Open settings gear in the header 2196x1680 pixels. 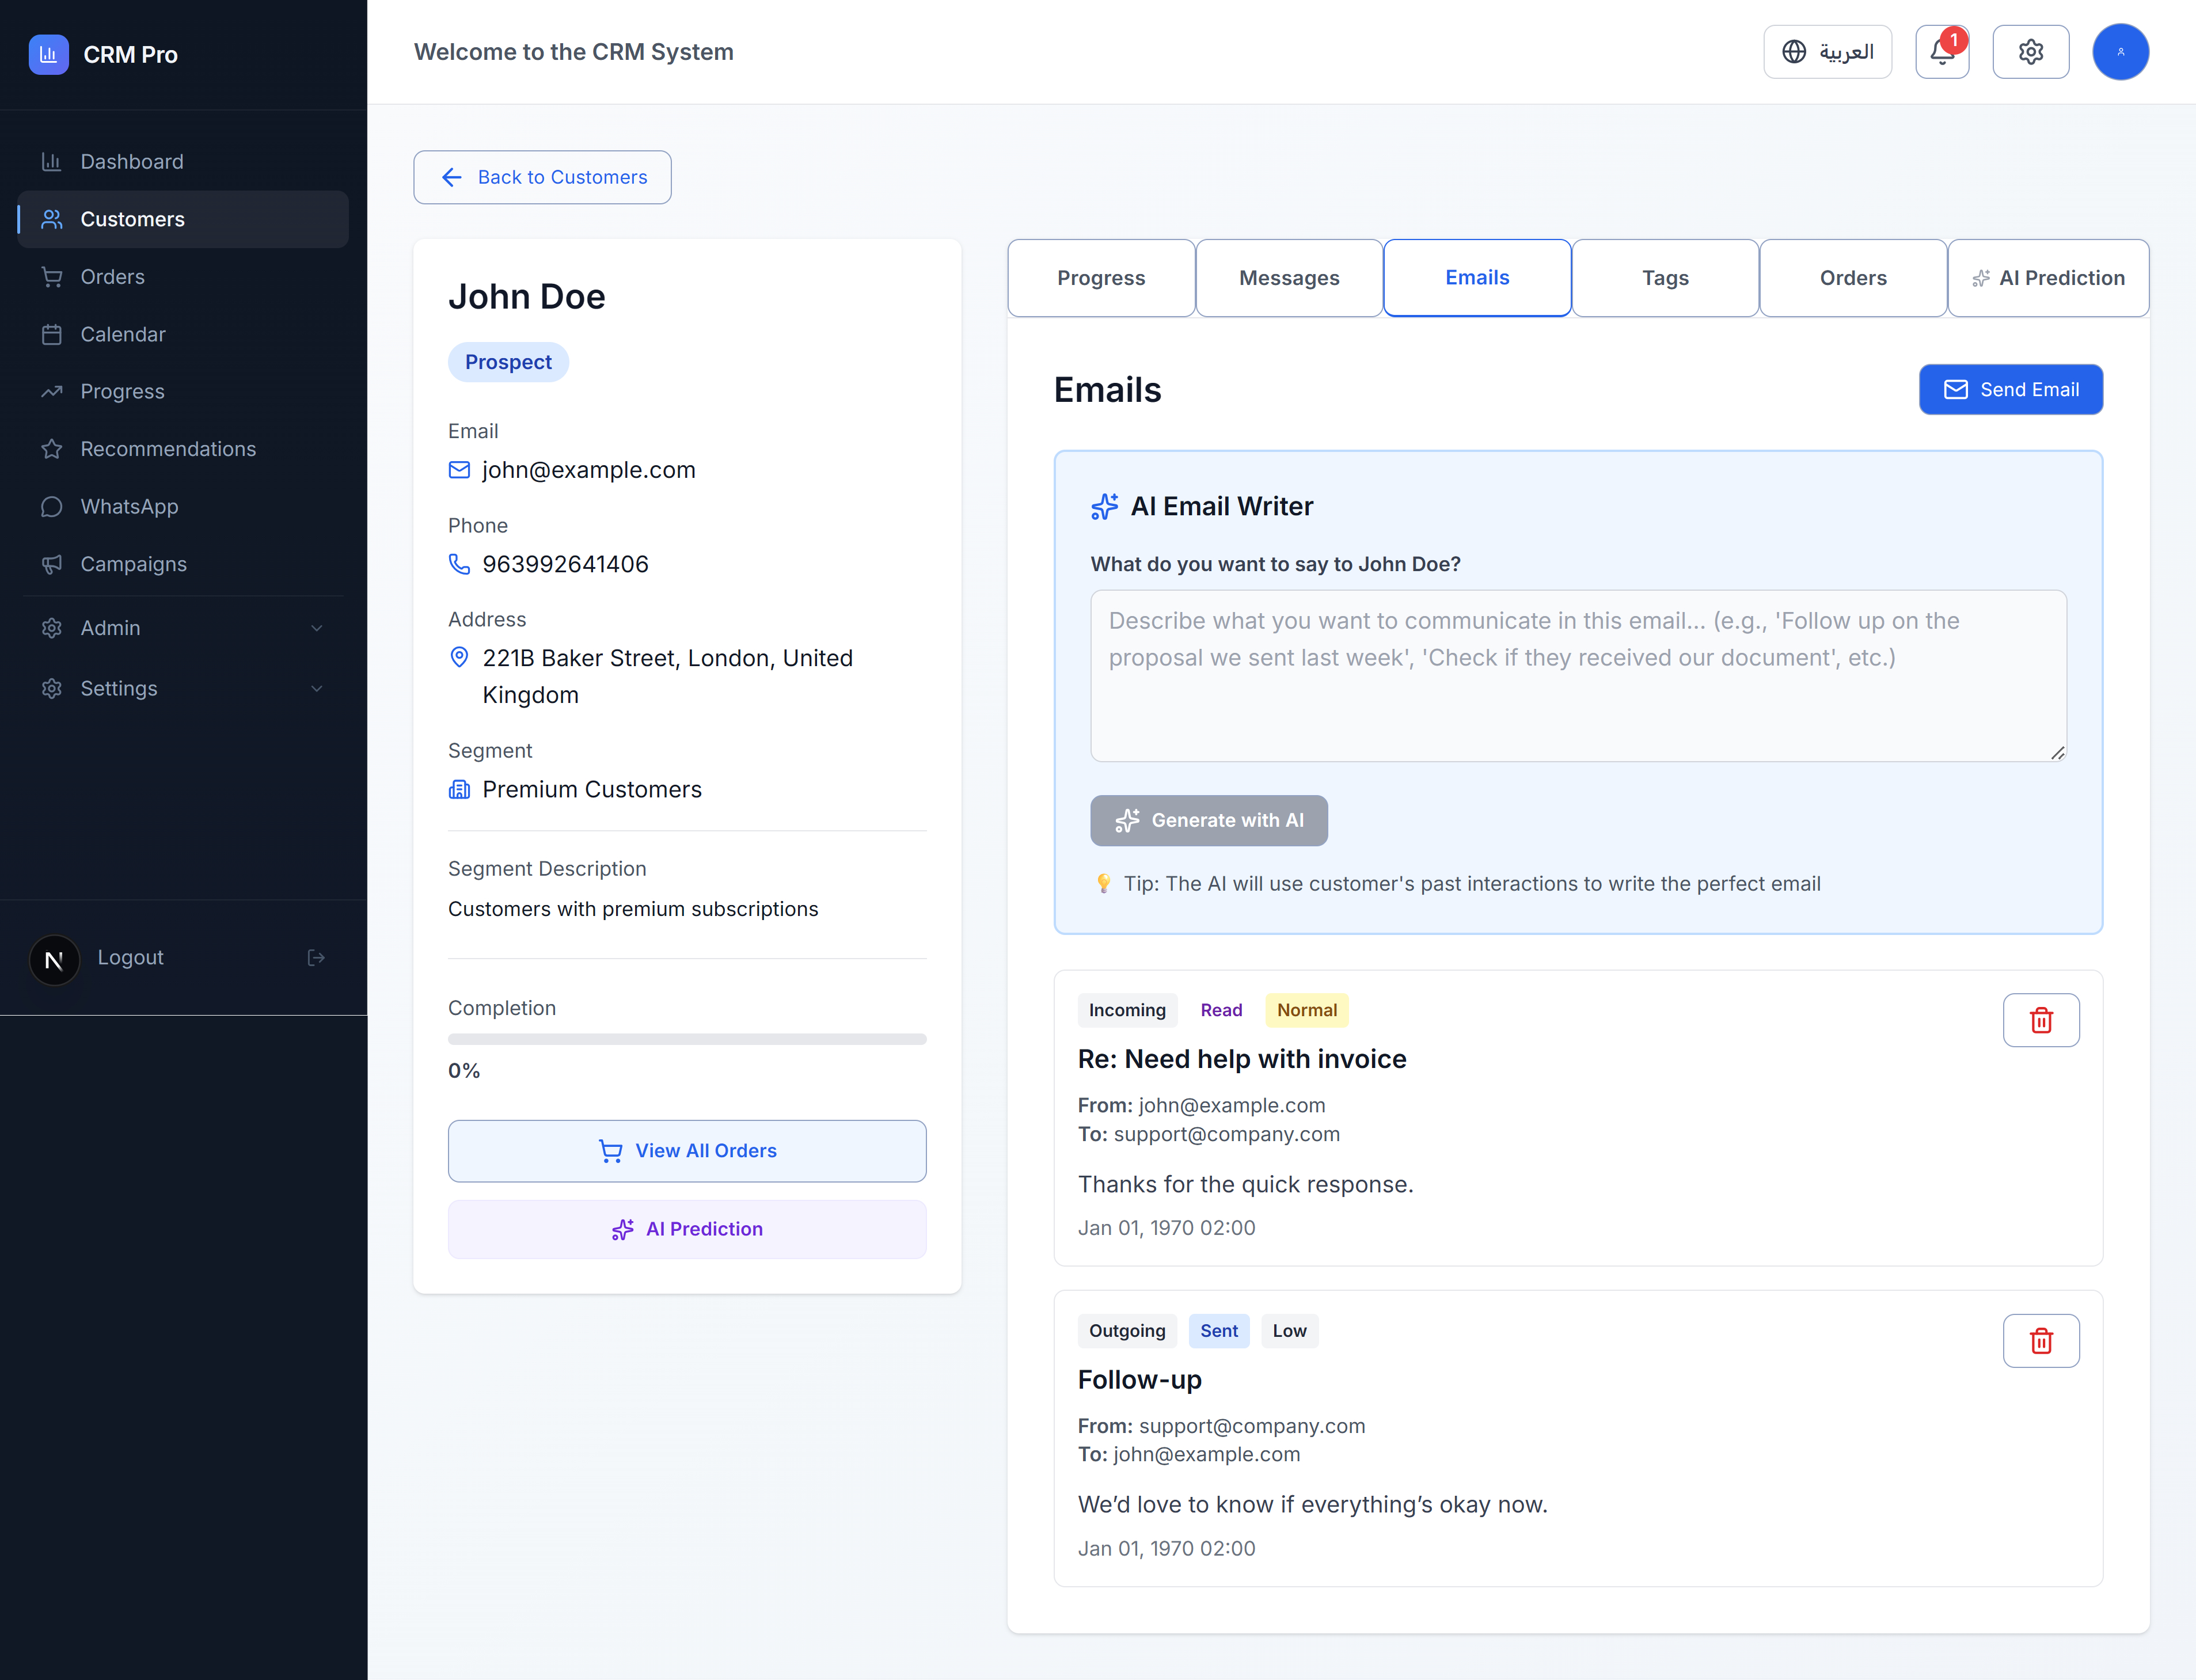tap(2030, 52)
